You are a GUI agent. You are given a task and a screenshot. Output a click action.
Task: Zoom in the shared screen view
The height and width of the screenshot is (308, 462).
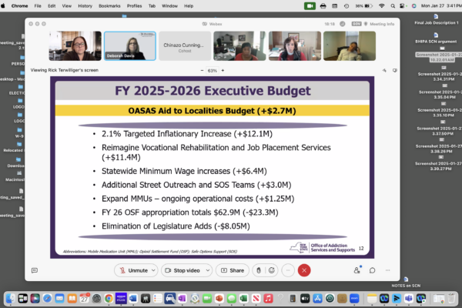pyautogui.click(x=223, y=70)
